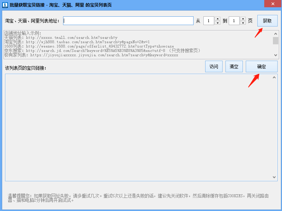Click the 温馨提醒您 notice text
Image resolution: width=282 pixels, height=211 pixels.
(138, 198)
